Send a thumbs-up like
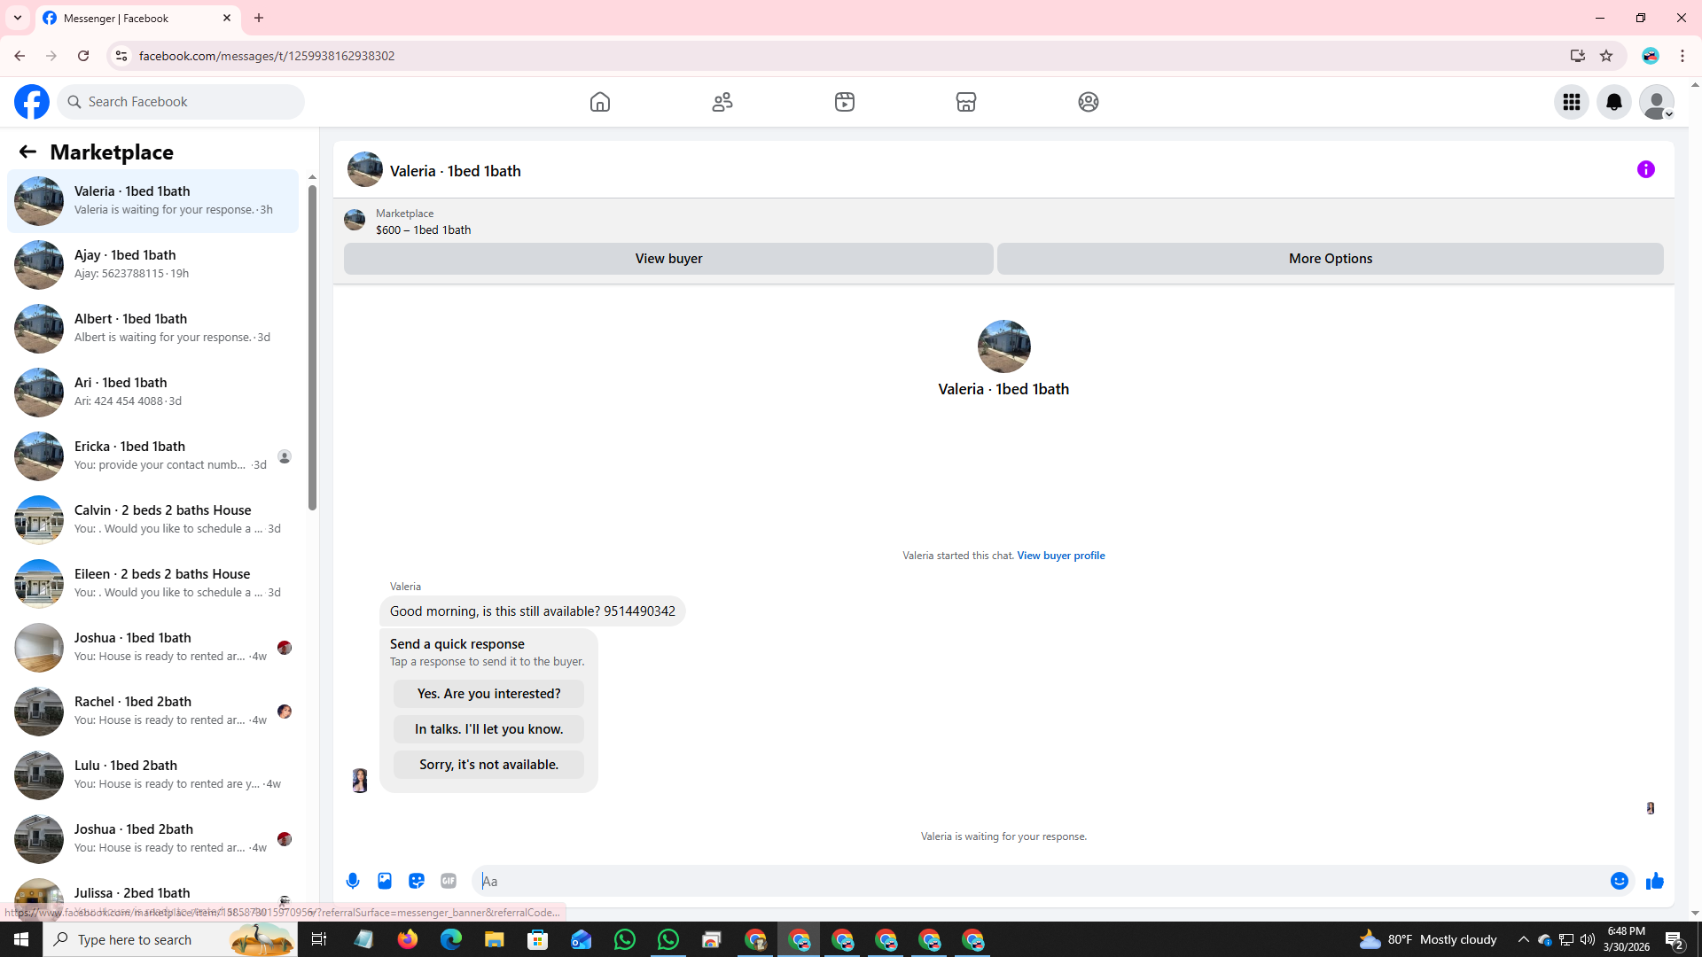The image size is (1702, 957). (x=1654, y=881)
